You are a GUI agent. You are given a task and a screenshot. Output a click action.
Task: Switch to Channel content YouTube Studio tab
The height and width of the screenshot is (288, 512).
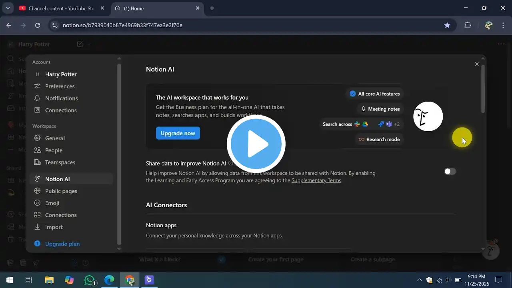point(60,8)
